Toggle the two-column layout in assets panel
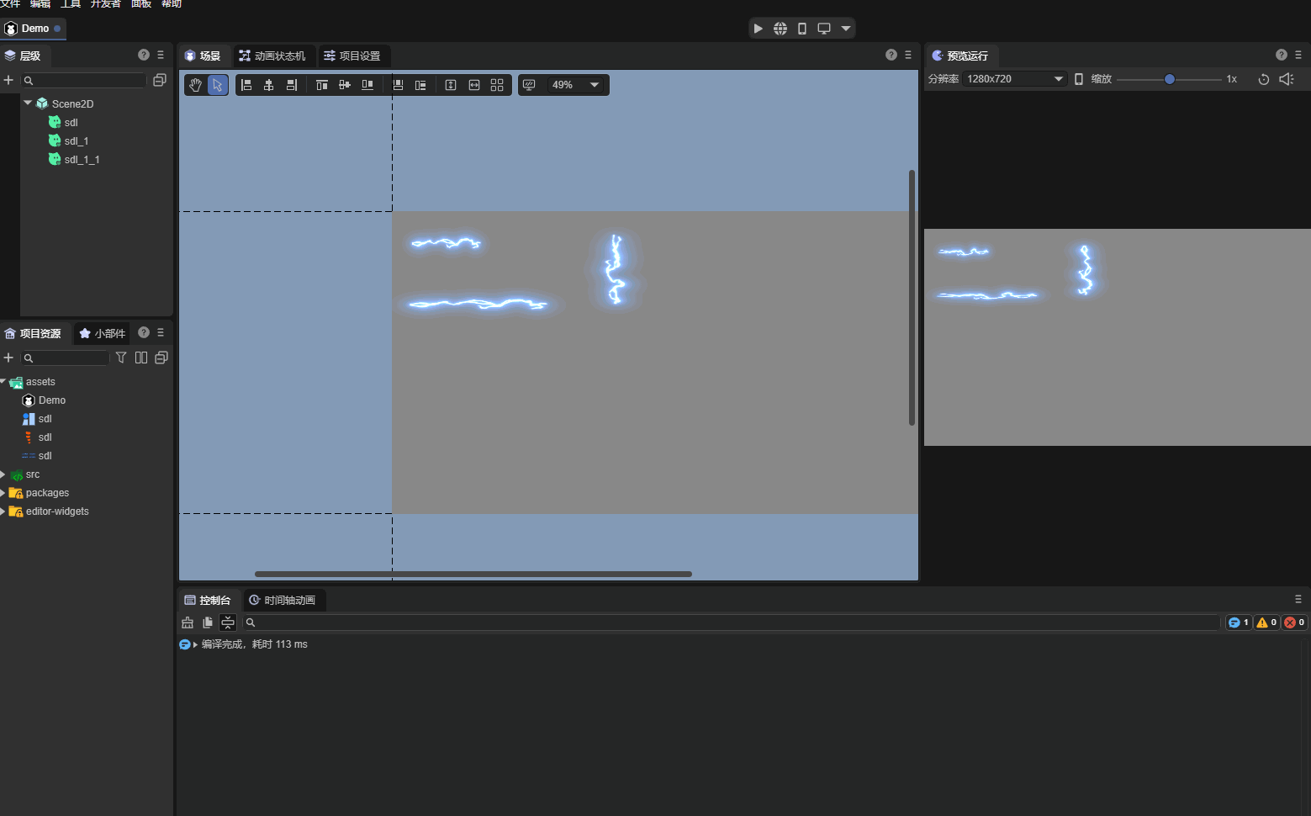 click(141, 358)
